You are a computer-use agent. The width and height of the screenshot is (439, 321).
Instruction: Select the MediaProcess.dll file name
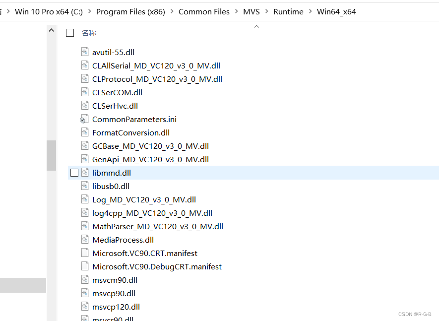click(123, 240)
